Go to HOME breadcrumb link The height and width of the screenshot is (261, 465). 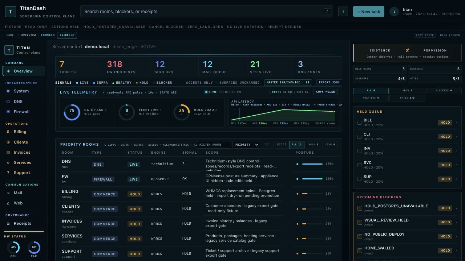point(10,35)
